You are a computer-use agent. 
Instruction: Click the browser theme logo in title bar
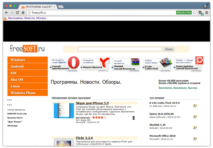coord(206,6)
